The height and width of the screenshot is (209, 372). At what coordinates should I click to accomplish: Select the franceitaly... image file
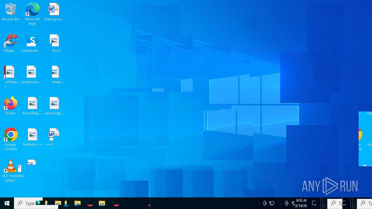32,106
